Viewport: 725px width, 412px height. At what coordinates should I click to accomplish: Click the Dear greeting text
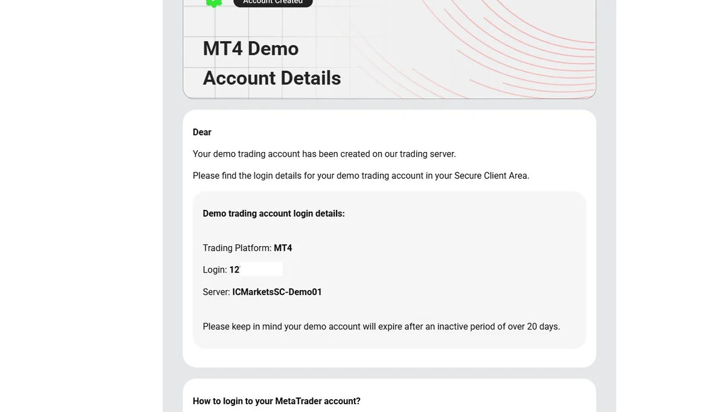click(202, 132)
